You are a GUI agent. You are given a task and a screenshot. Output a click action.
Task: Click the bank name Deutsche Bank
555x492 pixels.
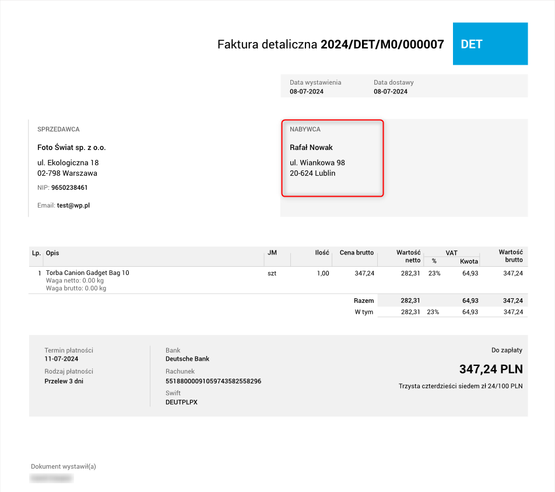coord(187,358)
